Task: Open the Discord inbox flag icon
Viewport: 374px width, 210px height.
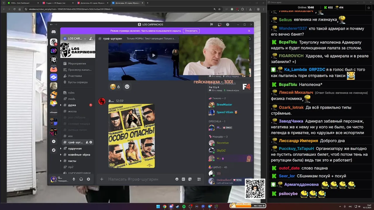Action: coord(212,24)
